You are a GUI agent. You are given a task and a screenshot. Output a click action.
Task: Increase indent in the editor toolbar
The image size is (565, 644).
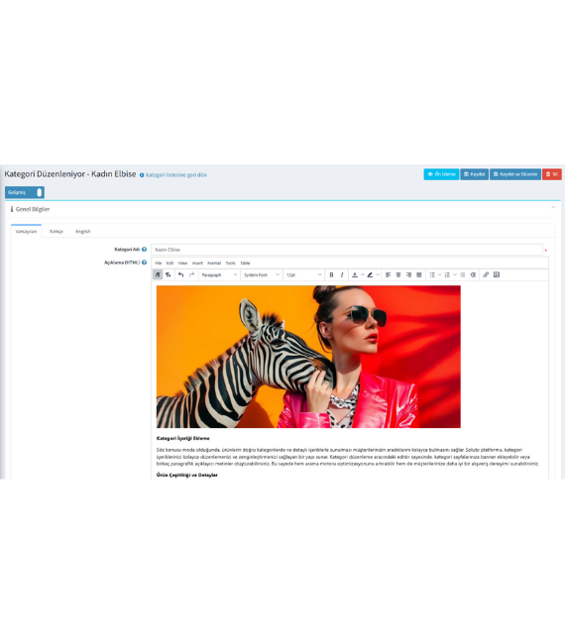[x=473, y=274]
